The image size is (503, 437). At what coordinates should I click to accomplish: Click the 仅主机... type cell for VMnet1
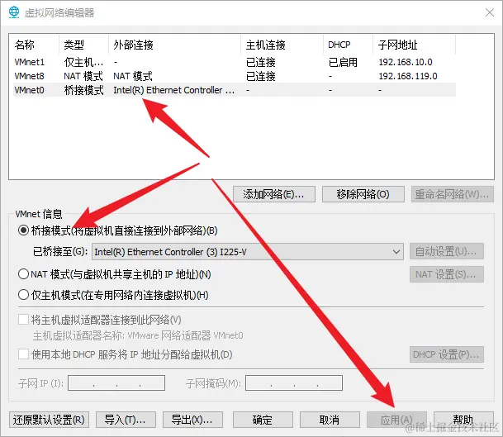pos(83,62)
